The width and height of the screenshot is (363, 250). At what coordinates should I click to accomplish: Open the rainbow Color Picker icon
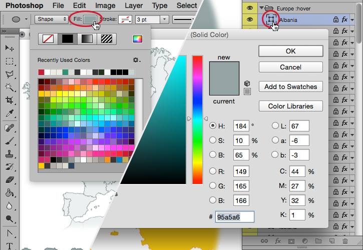pyautogui.click(x=138, y=39)
